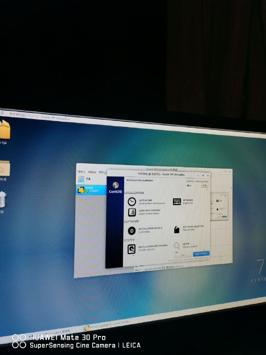Close the MJFWQ VM window

tap(208, 175)
